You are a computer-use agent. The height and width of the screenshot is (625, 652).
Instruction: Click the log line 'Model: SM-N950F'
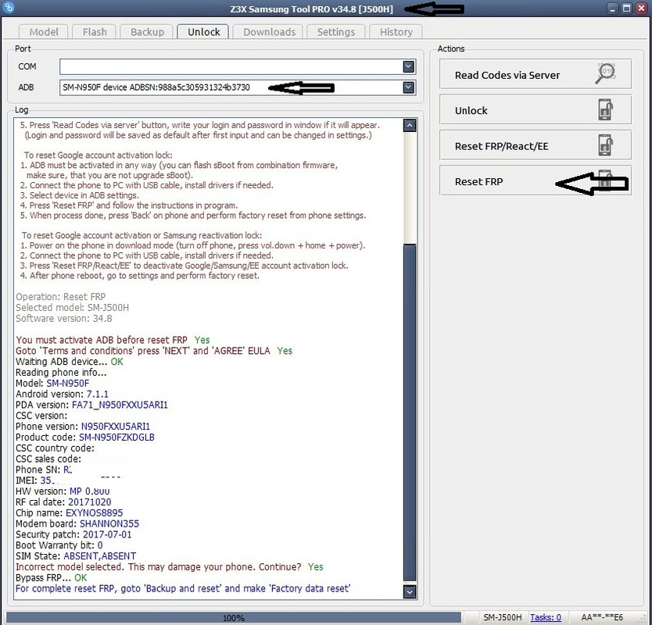(x=52, y=383)
